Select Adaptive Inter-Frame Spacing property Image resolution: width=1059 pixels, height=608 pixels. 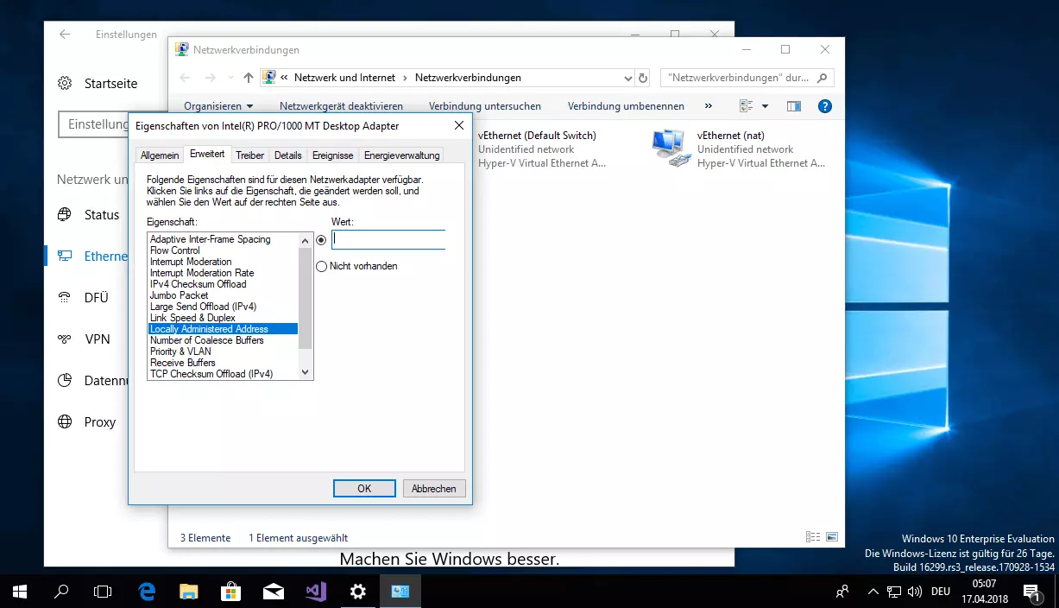[x=223, y=239]
